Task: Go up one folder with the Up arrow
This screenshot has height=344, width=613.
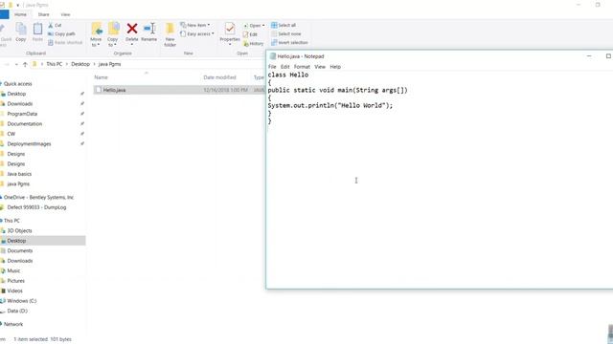Action: 25,64
